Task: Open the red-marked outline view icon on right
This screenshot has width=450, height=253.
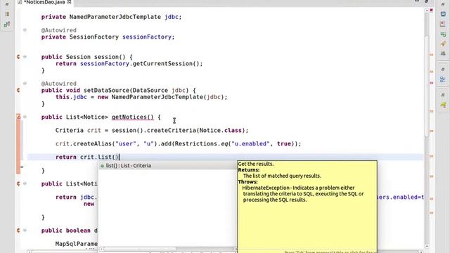Action: pos(443,25)
